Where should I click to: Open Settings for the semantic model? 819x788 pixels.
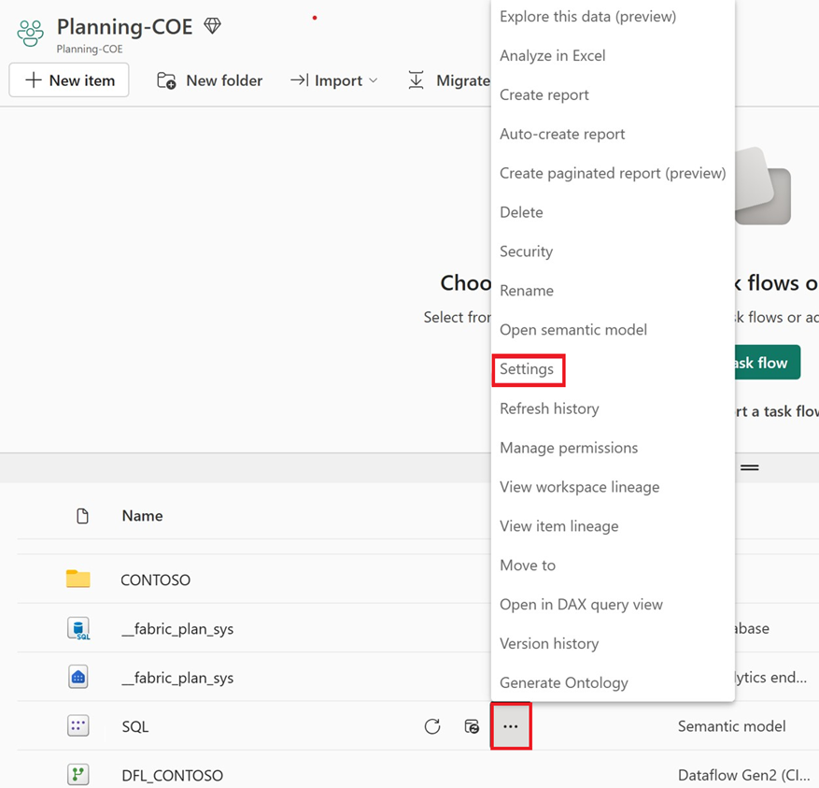(527, 369)
